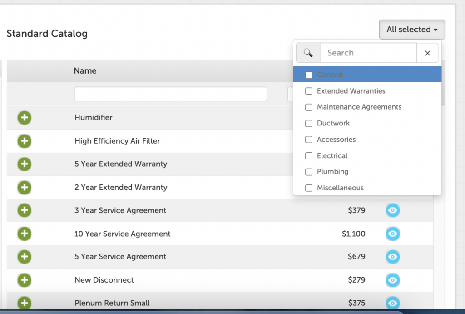Click plus icon beside New Disconnect
The width and height of the screenshot is (465, 314).
click(x=25, y=280)
